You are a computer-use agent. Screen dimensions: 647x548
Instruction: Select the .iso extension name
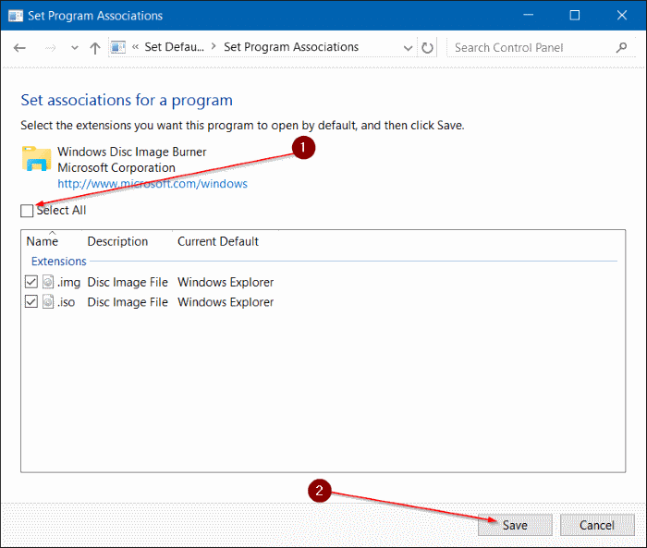pyautogui.click(x=66, y=302)
